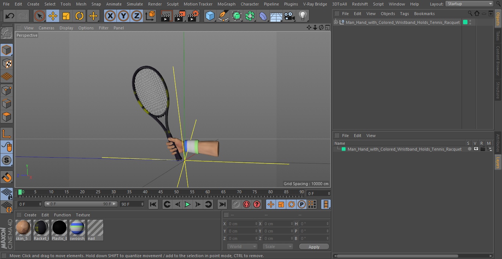Toggle Solo for the Man_Hand layer
The image size is (502, 259).
(x=469, y=149)
